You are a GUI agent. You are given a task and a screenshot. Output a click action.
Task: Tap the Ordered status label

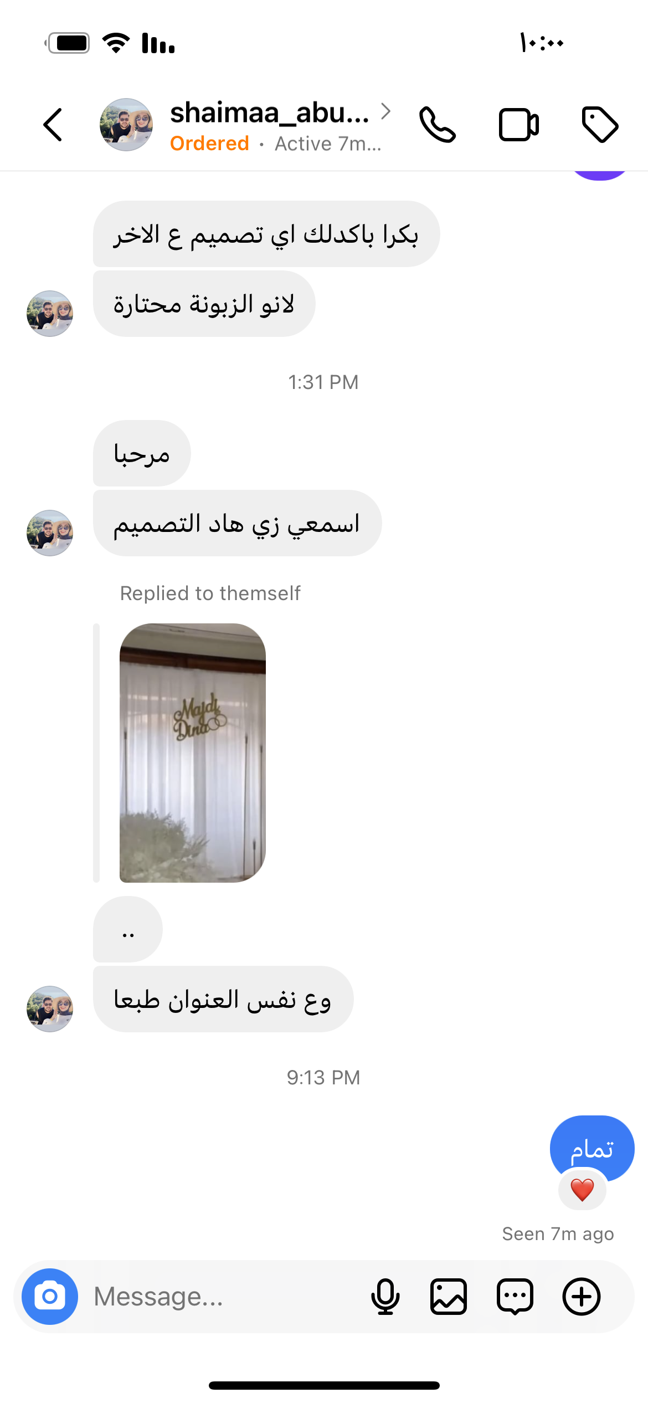(209, 144)
